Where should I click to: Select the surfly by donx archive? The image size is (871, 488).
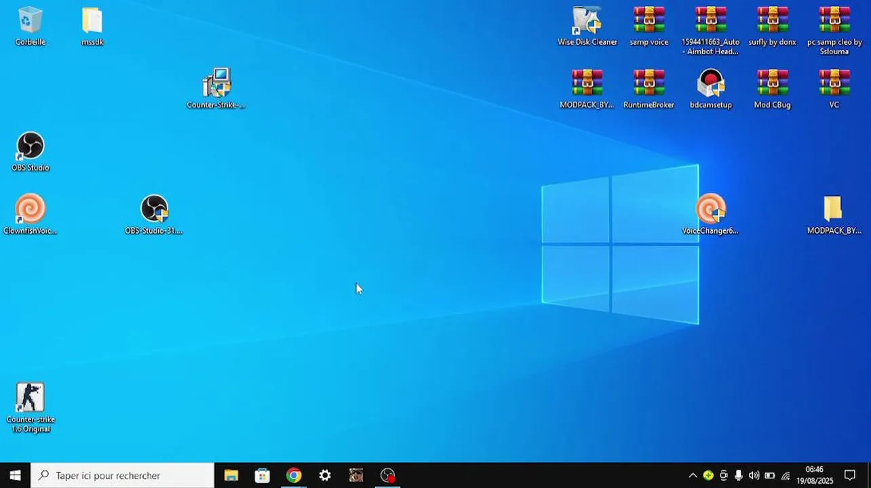click(x=773, y=26)
